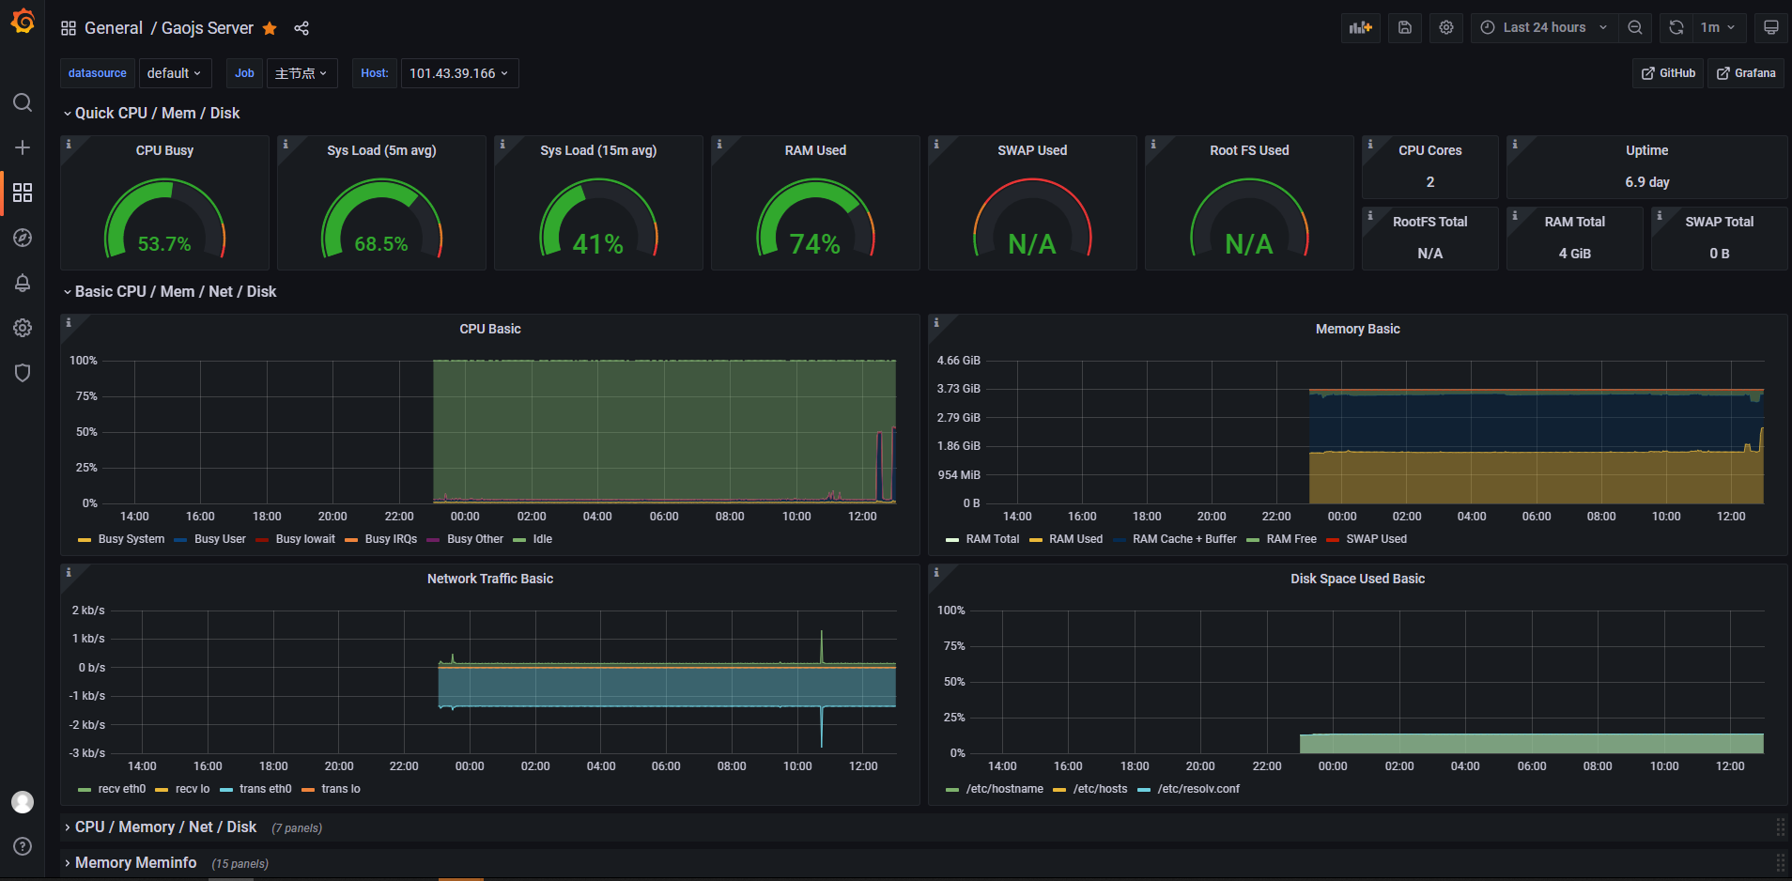This screenshot has height=881, width=1792.
Task: Open the SWAP Used panel title
Action: [1032, 150]
